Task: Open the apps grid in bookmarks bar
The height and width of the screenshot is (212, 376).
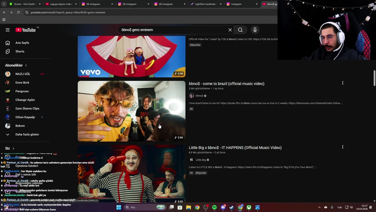Action: coord(4,20)
